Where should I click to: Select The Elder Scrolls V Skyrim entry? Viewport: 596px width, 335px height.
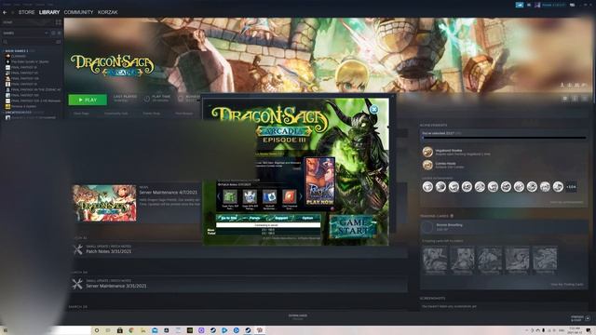pyautogui.click(x=30, y=61)
